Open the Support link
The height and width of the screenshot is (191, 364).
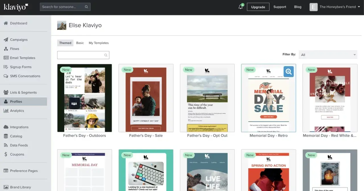coord(280,7)
